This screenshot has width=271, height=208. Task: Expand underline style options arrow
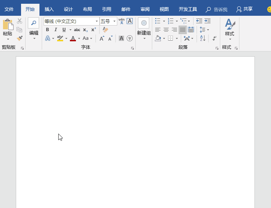pos(70,30)
